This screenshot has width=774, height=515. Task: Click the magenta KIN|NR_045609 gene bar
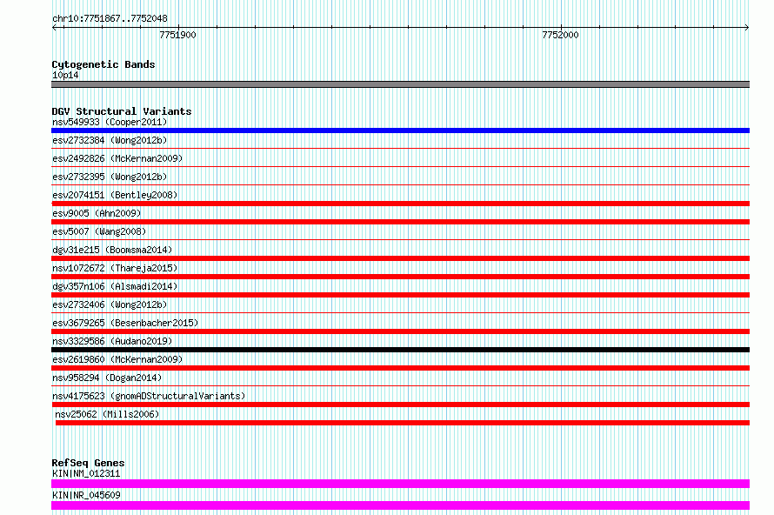400,505
